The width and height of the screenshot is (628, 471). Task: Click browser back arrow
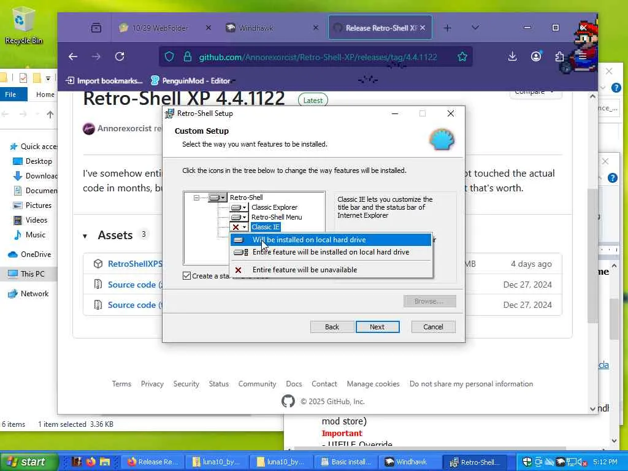coord(73,57)
